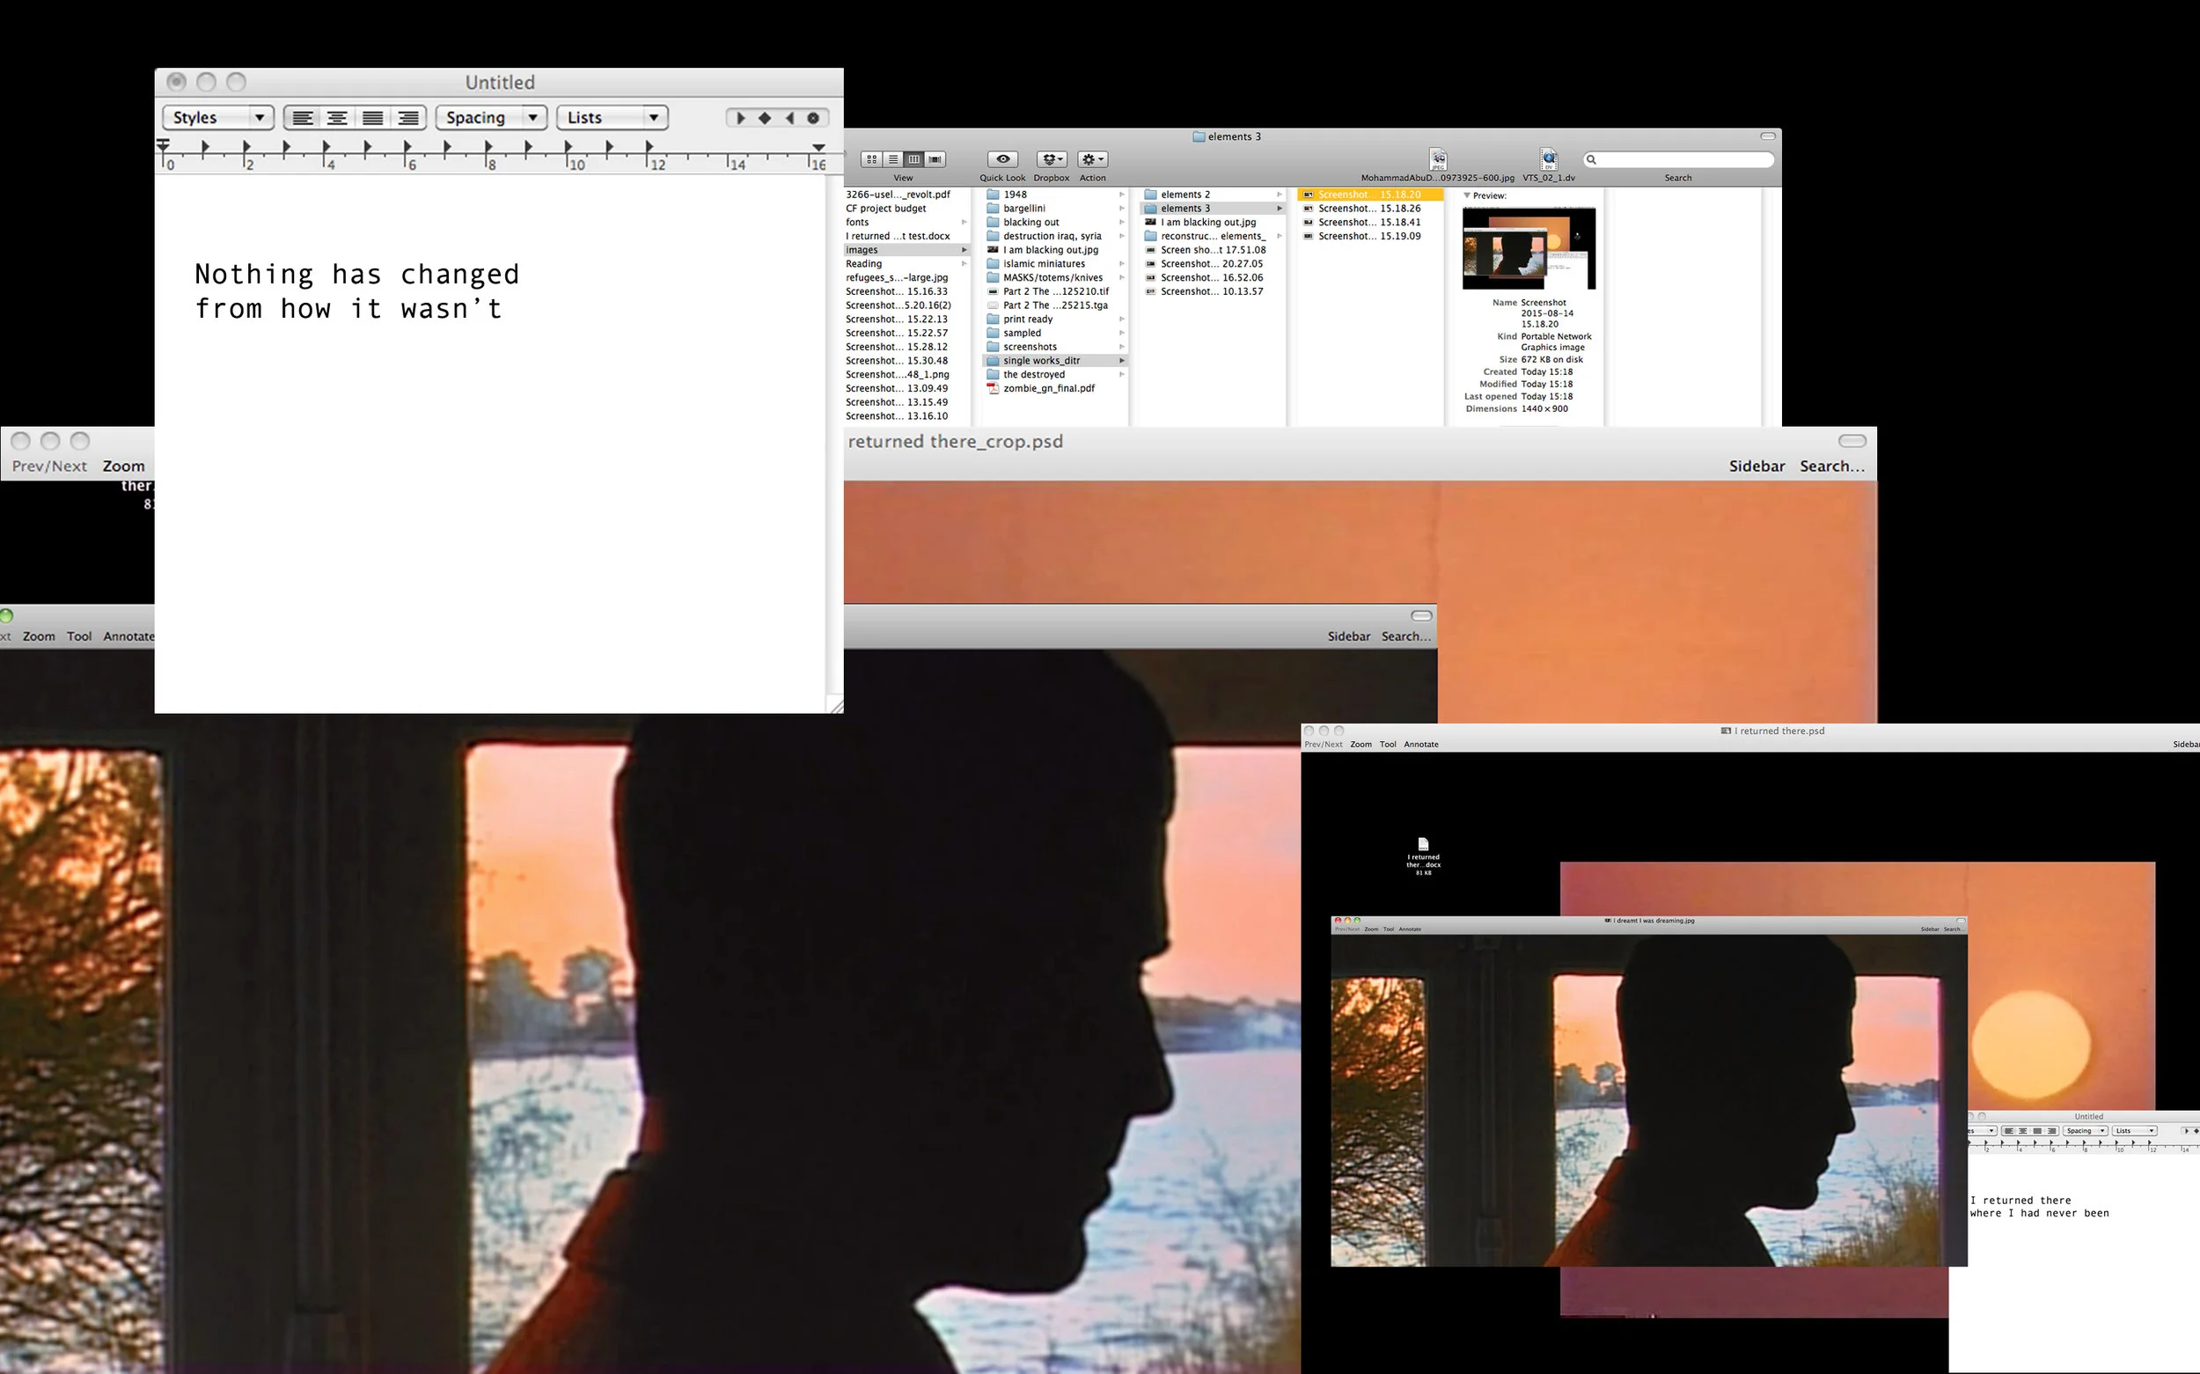Expand the fonts folder arrow
Screen dimensions: 2200x1374
(x=964, y=222)
